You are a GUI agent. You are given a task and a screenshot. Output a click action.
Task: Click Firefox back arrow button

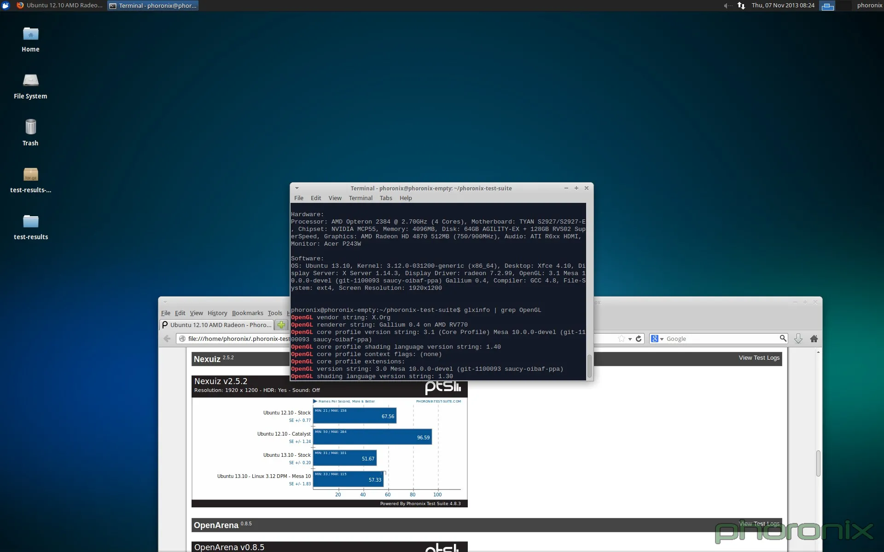pos(167,339)
